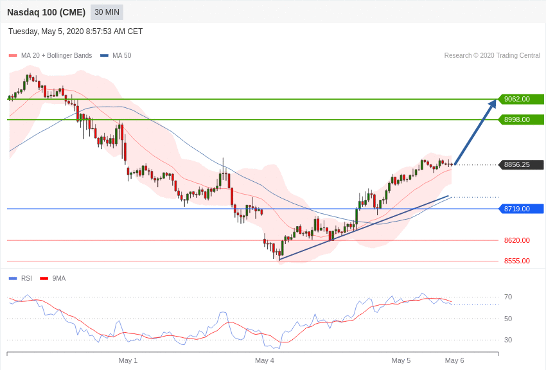Click the 8555.00 red support label
Image resolution: width=546 pixels, height=370 pixels.
pos(517,261)
